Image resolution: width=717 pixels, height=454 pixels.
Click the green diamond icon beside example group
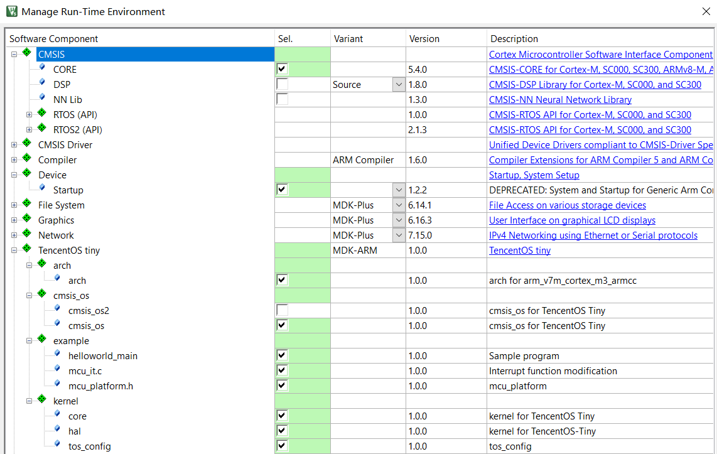pos(42,339)
